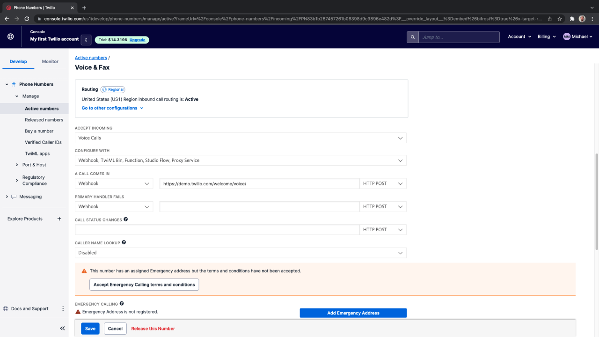Screen dimensions: 599x337
Task: Collapse the sidebar with the double-chevron icon
Action: pos(62,329)
